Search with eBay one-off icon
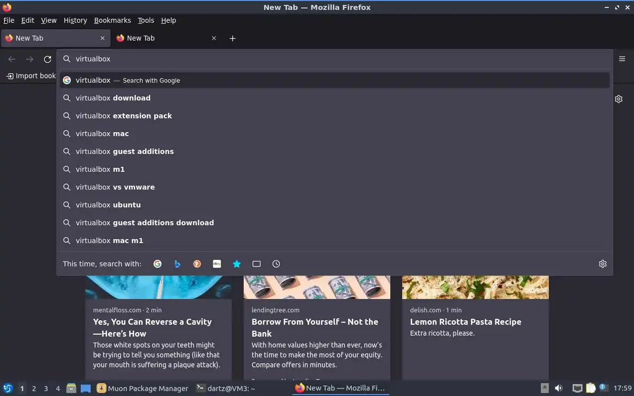Image resolution: width=634 pixels, height=396 pixels. (217, 264)
